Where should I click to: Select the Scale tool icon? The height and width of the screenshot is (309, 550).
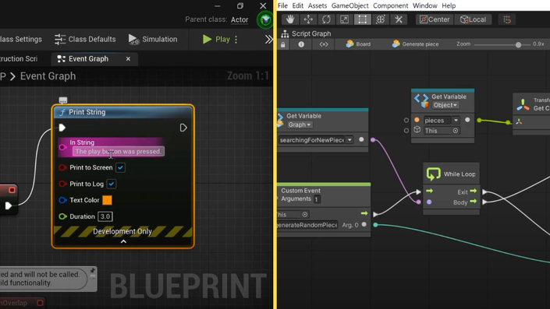[x=345, y=19]
